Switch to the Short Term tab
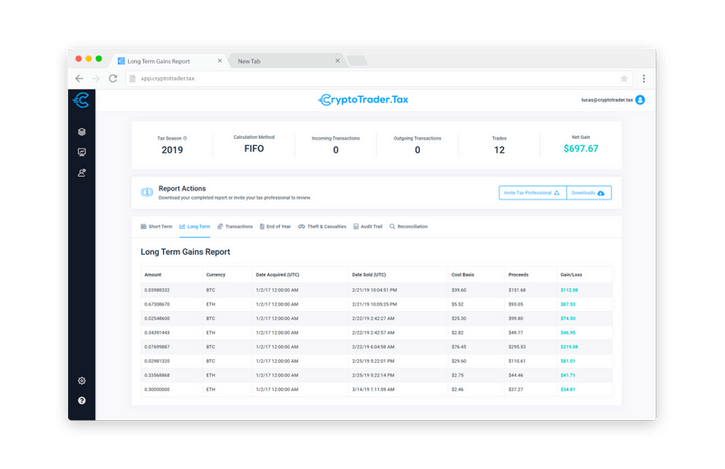This screenshot has height=469, width=725. [156, 227]
